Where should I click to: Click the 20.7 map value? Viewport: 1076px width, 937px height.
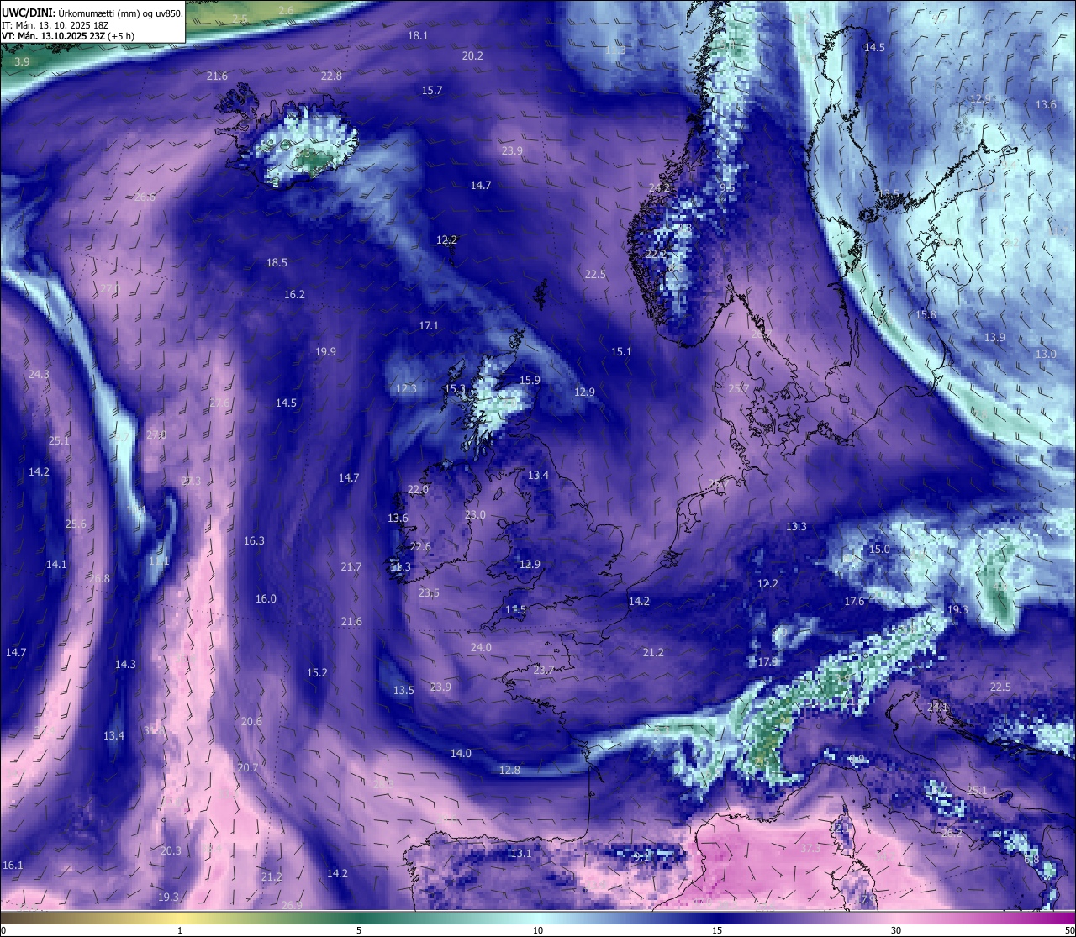tap(247, 768)
